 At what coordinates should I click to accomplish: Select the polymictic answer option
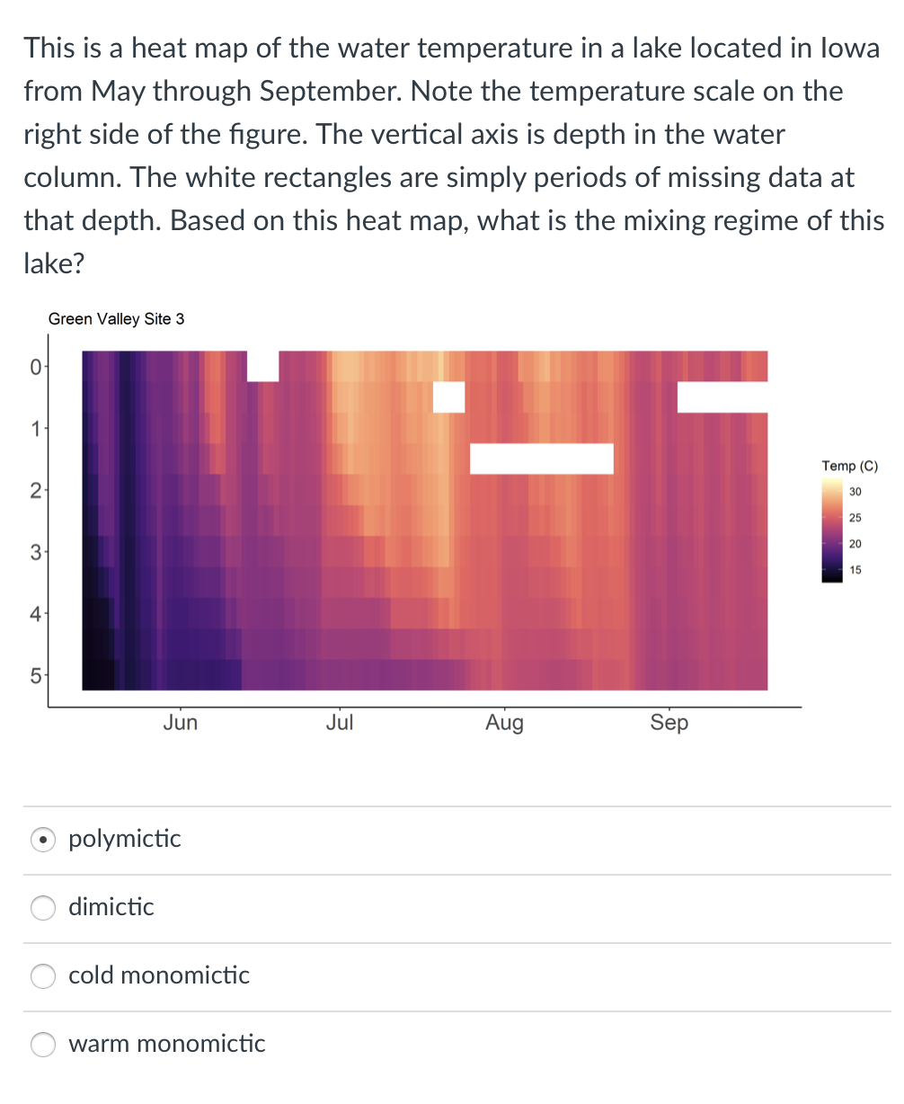coord(42,839)
